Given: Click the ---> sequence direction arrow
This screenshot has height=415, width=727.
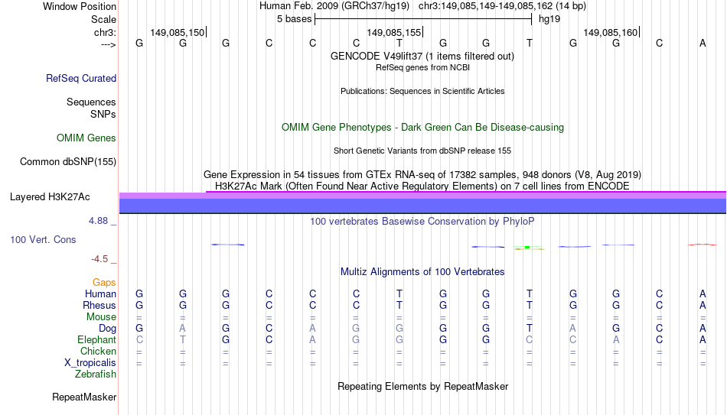Looking at the screenshot, I should click(108, 44).
